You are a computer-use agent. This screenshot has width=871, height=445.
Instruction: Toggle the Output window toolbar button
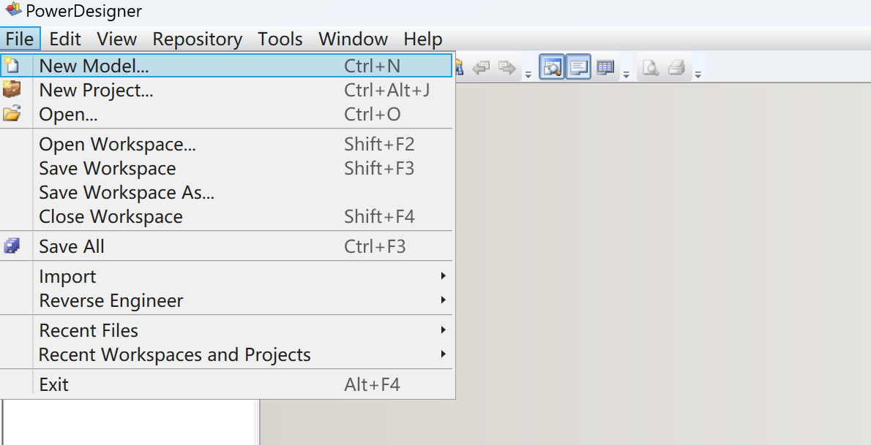pos(578,68)
